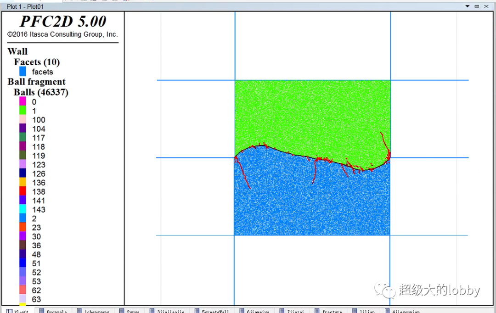Select the 5createWall tab
This screenshot has width=496, height=313.
click(212, 311)
